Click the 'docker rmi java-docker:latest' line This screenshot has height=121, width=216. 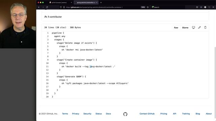[82, 50]
